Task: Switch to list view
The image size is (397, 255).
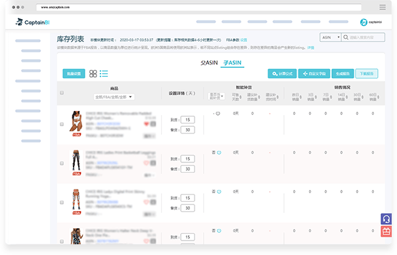Action: pos(104,74)
